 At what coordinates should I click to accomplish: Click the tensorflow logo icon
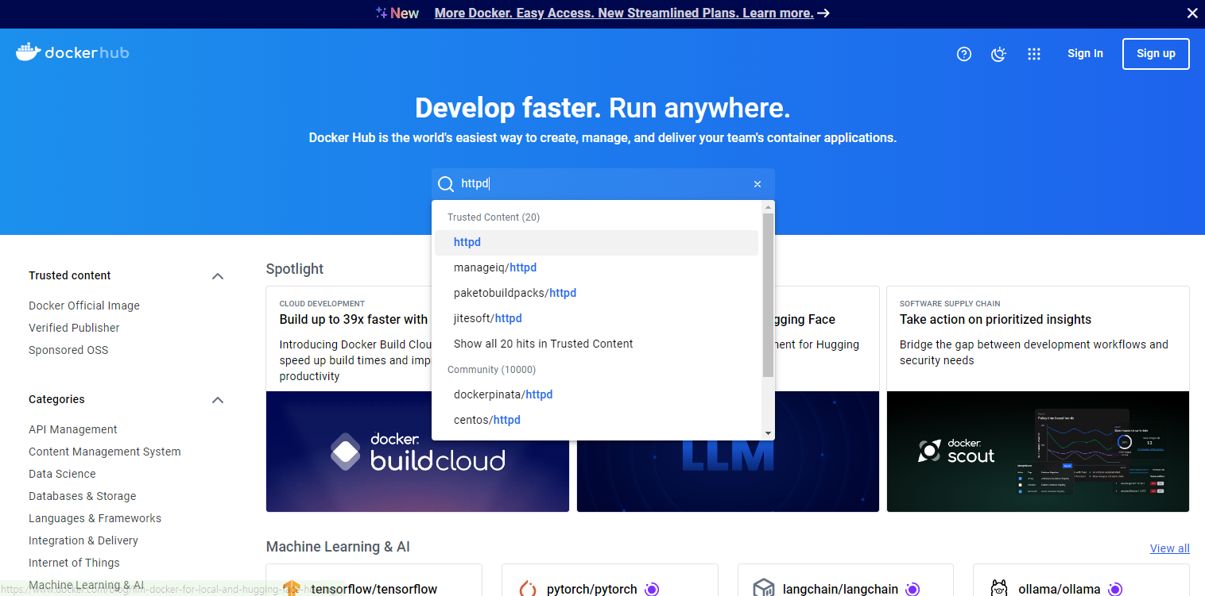(292, 589)
